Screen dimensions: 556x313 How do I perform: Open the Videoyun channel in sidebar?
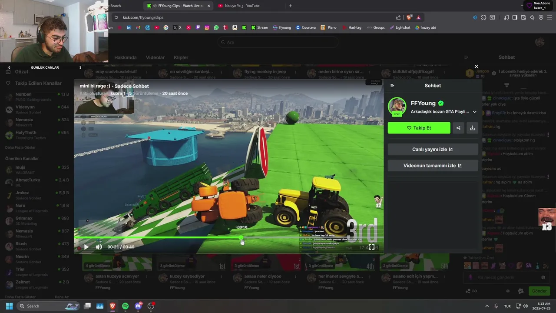coord(37,109)
